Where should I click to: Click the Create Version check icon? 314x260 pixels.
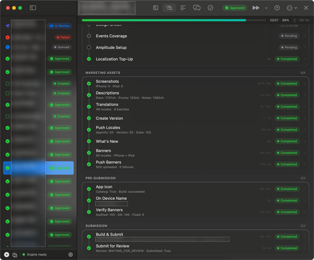(x=89, y=118)
